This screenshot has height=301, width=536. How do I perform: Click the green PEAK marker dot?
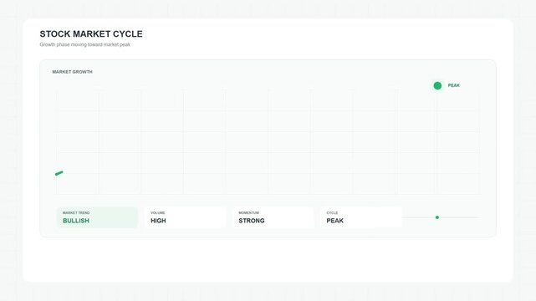tap(437, 85)
